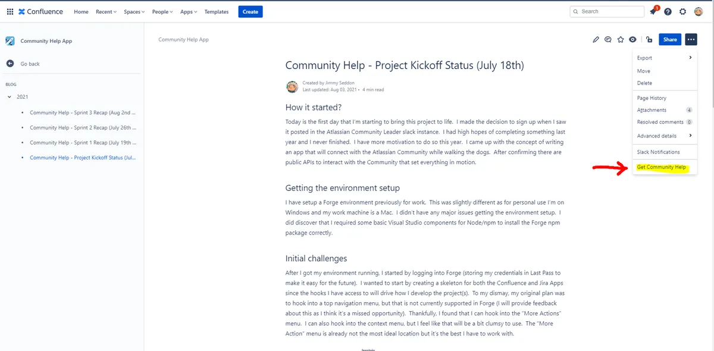Click the Go back link

point(30,64)
